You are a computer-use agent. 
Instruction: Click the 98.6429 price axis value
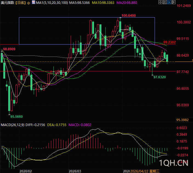[183, 55]
